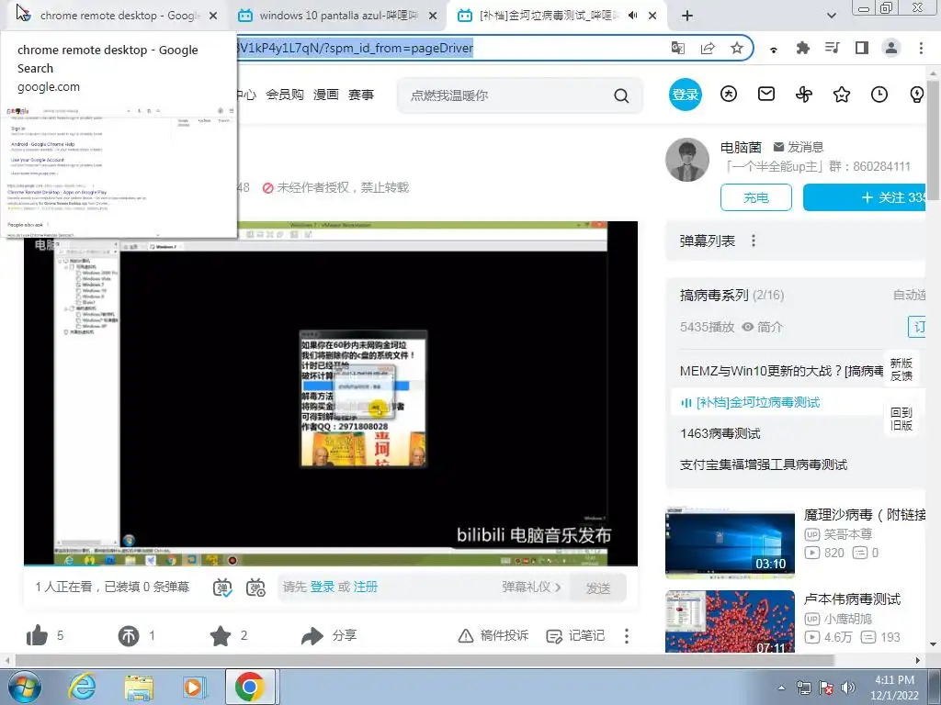Open the Chrome three-dot menu
941x705 pixels.
pyautogui.click(x=921, y=48)
